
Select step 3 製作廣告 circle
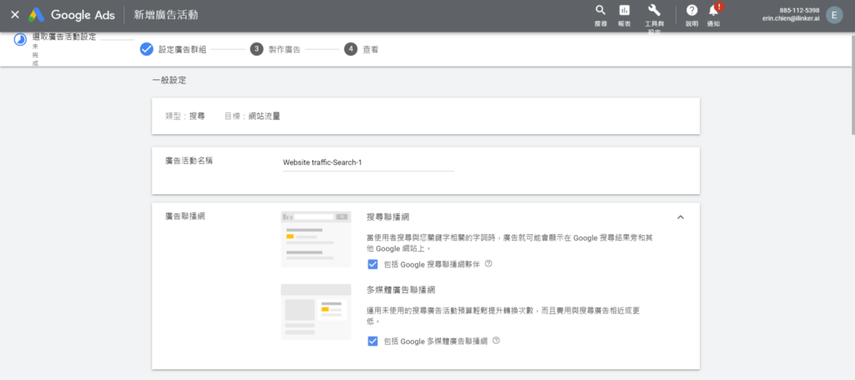click(x=256, y=49)
